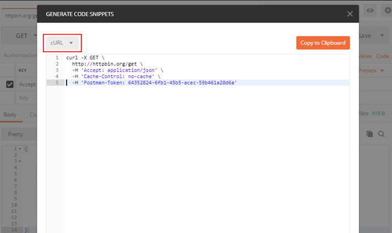
Task: Open the Code link behind the dialog
Action: [x=383, y=56]
